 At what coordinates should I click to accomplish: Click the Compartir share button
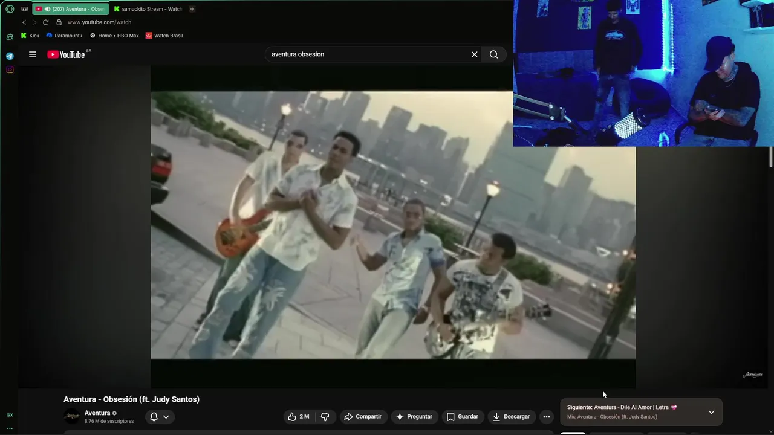click(x=363, y=417)
